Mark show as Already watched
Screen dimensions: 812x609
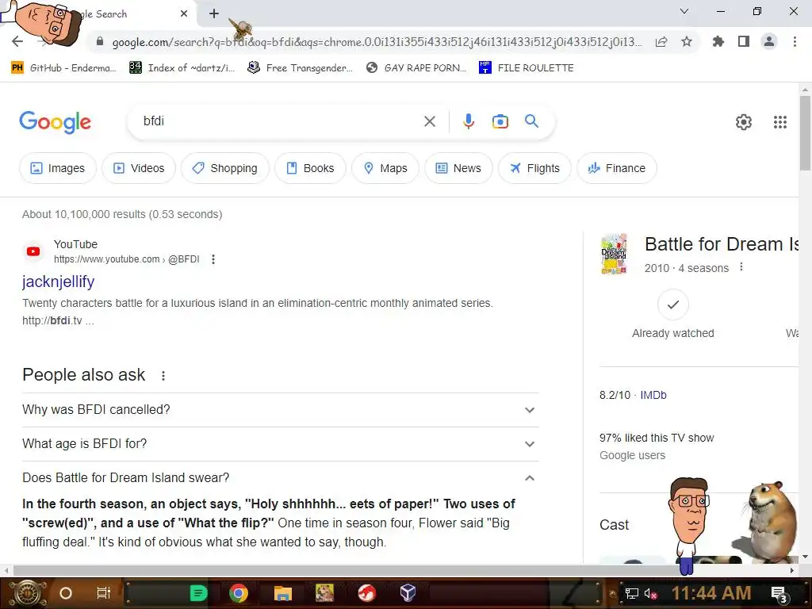pyautogui.click(x=672, y=304)
